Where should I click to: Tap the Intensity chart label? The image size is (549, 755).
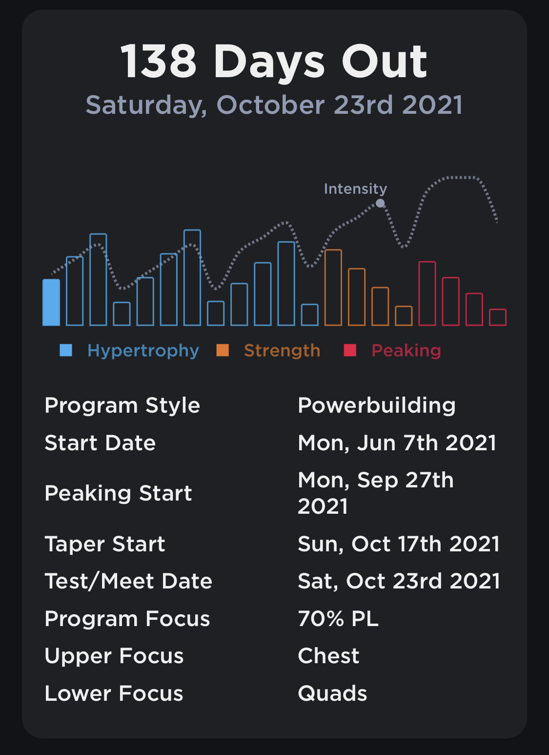point(355,189)
